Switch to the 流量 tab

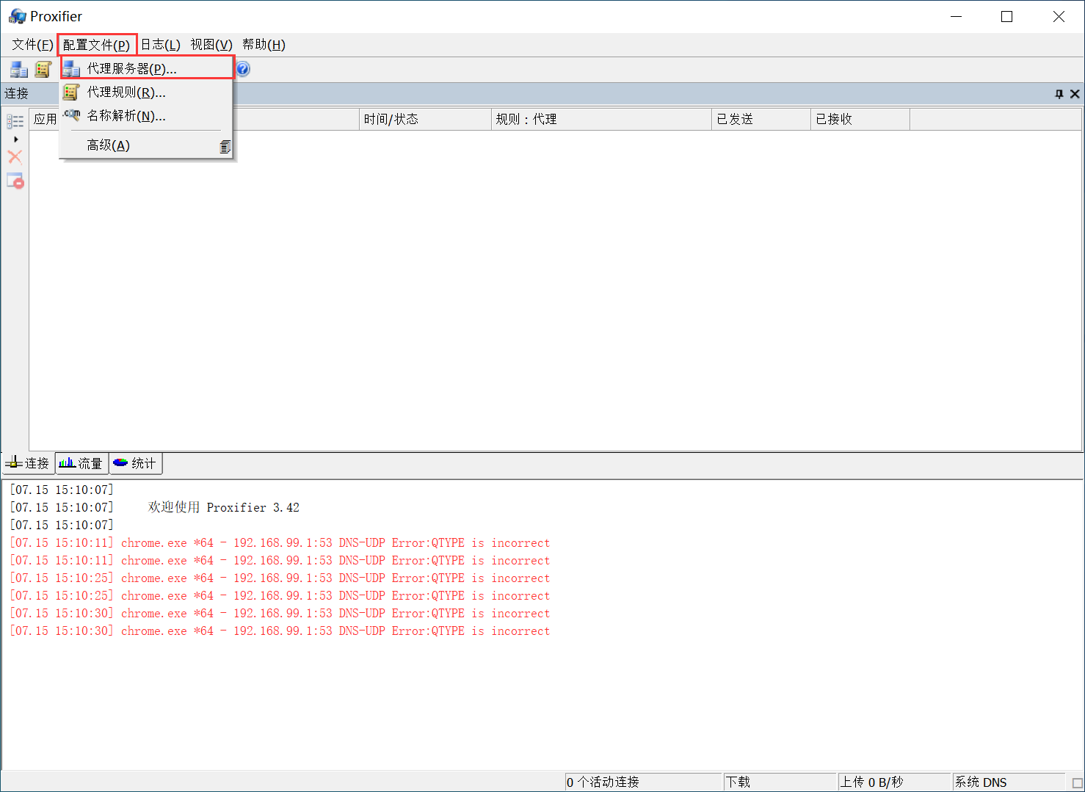tap(81, 463)
